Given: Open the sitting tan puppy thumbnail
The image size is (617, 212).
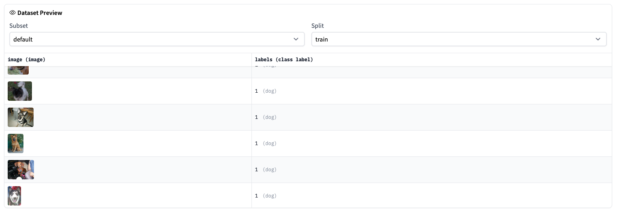Looking at the screenshot, I should tap(16, 143).
